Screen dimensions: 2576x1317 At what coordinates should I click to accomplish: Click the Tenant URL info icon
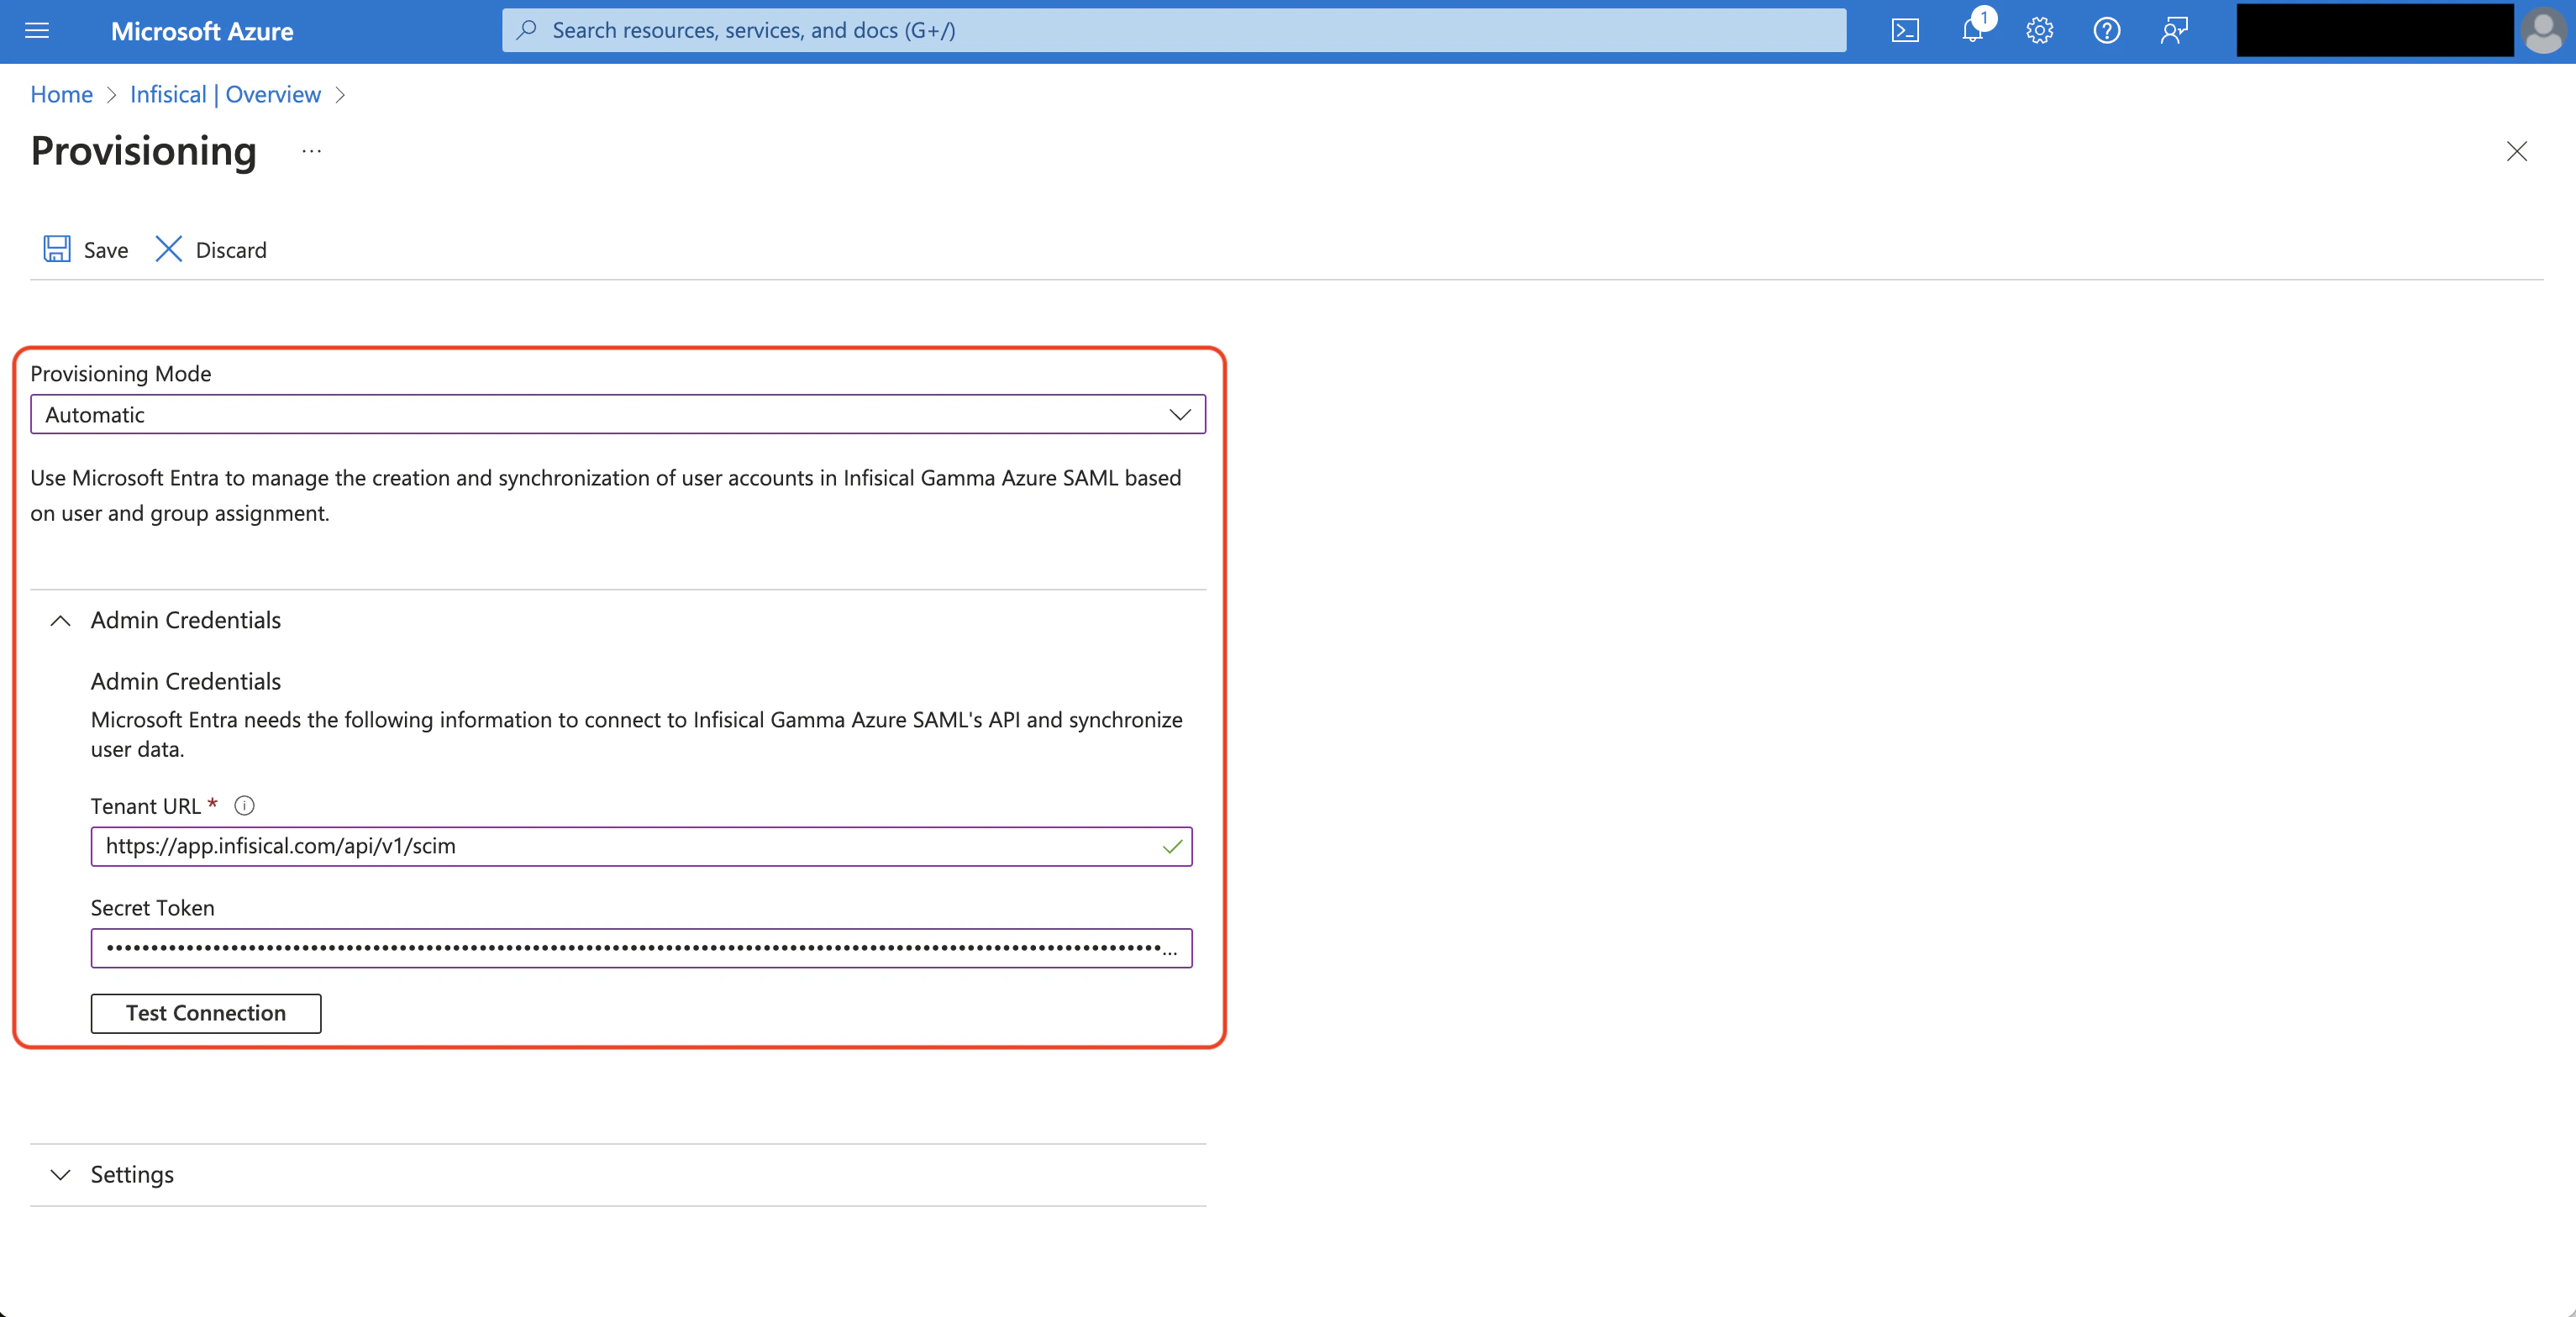[x=244, y=805]
